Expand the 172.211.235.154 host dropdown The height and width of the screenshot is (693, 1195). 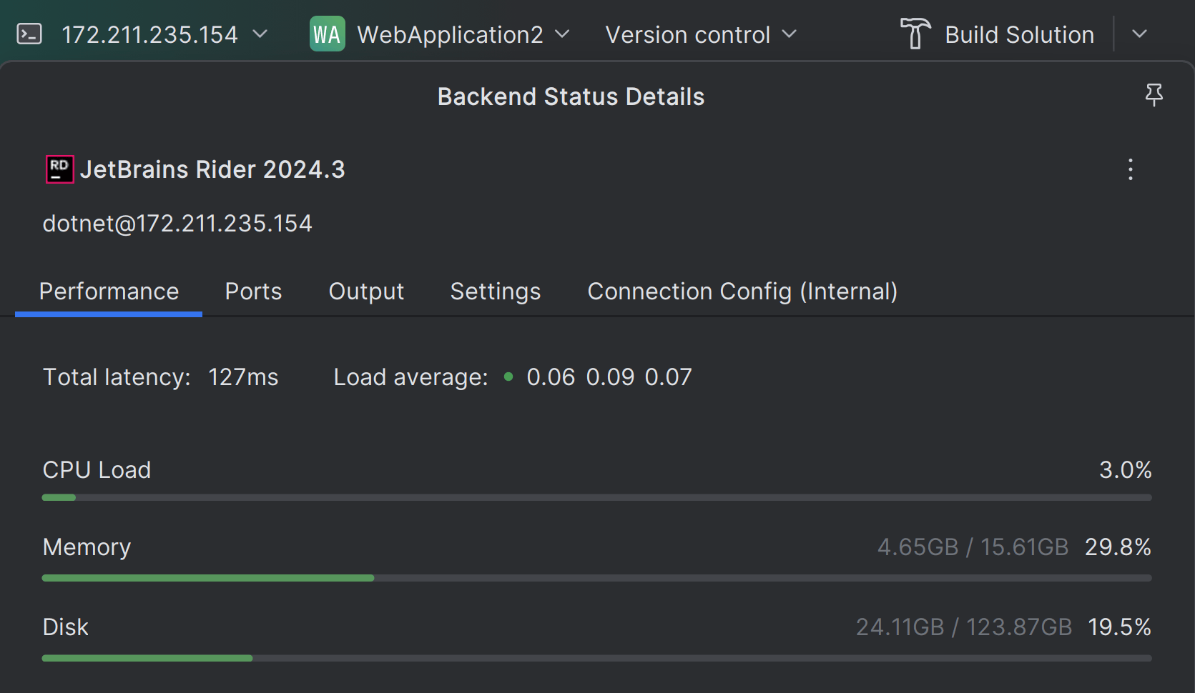(260, 34)
